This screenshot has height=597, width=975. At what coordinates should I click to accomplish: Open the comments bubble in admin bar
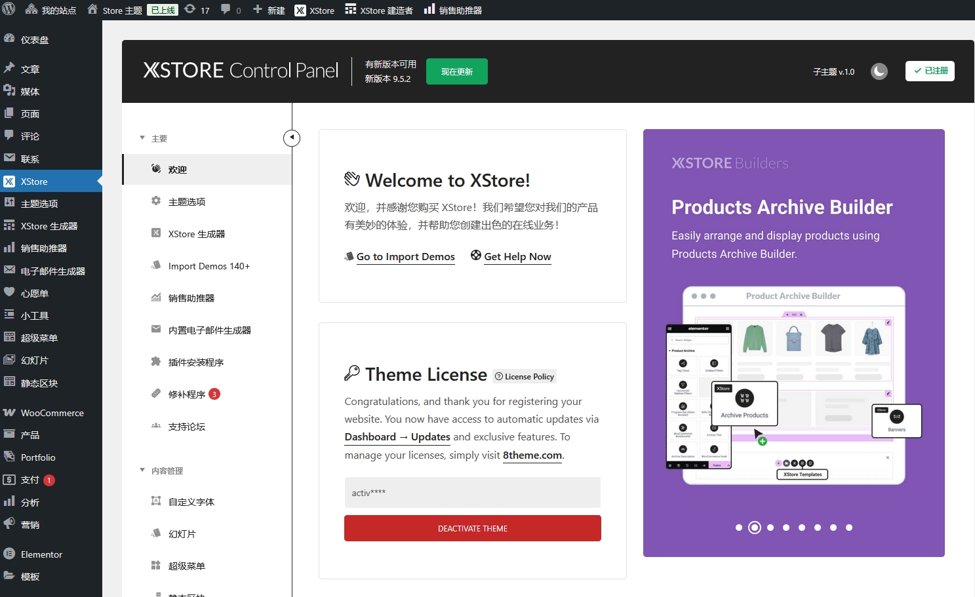231,10
